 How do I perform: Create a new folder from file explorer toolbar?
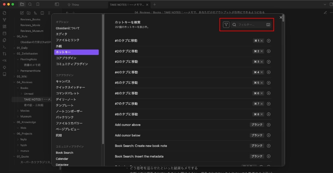(29, 13)
